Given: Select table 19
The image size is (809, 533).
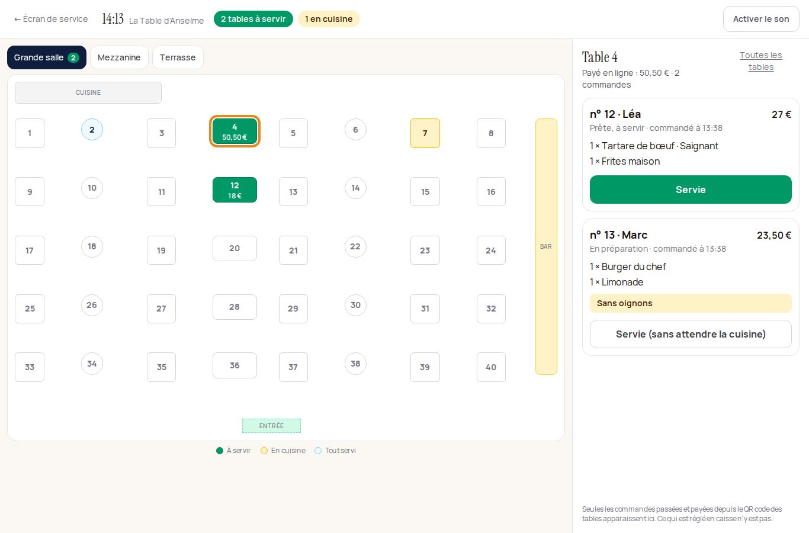Looking at the screenshot, I should coord(162,251).
